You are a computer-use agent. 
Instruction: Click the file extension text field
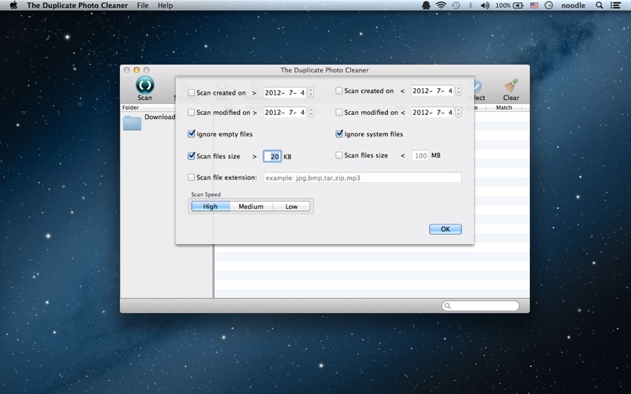coord(363,178)
